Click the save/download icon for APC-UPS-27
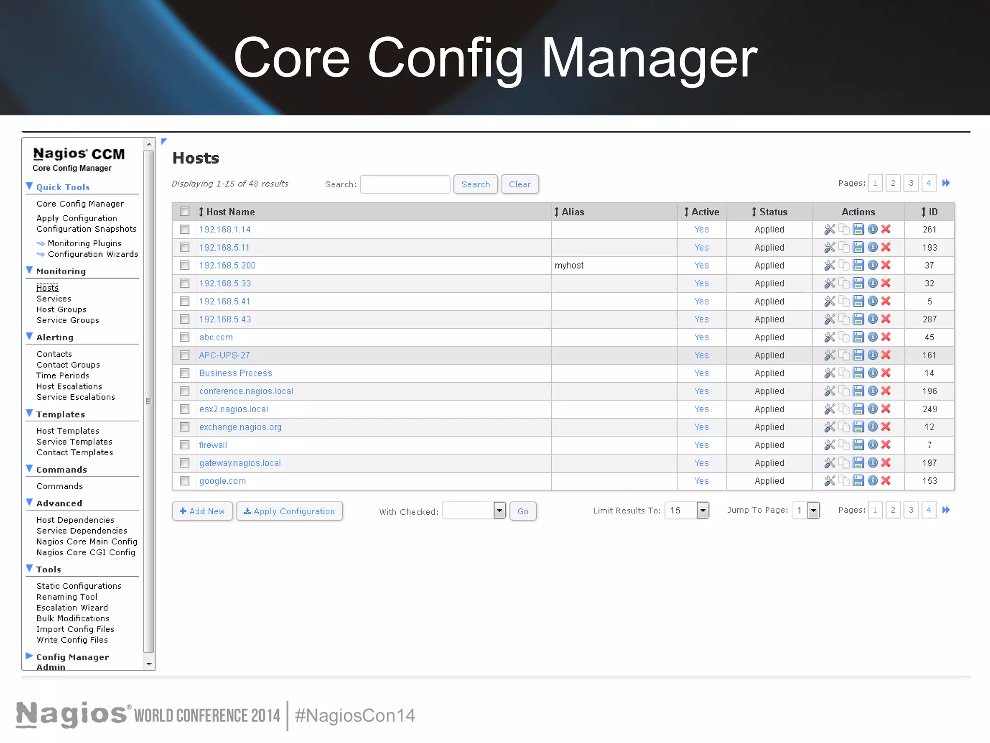Screen dimensions: 990x743 click(858, 355)
